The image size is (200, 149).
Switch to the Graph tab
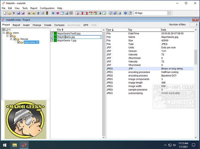coord(26,25)
